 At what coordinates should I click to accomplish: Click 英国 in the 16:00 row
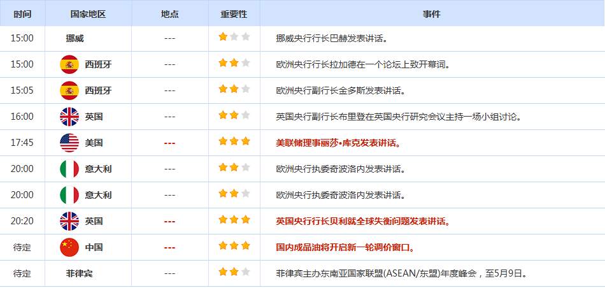(94, 117)
